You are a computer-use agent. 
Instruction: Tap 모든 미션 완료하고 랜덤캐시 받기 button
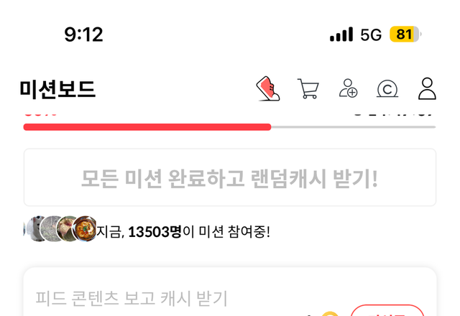pos(230,177)
